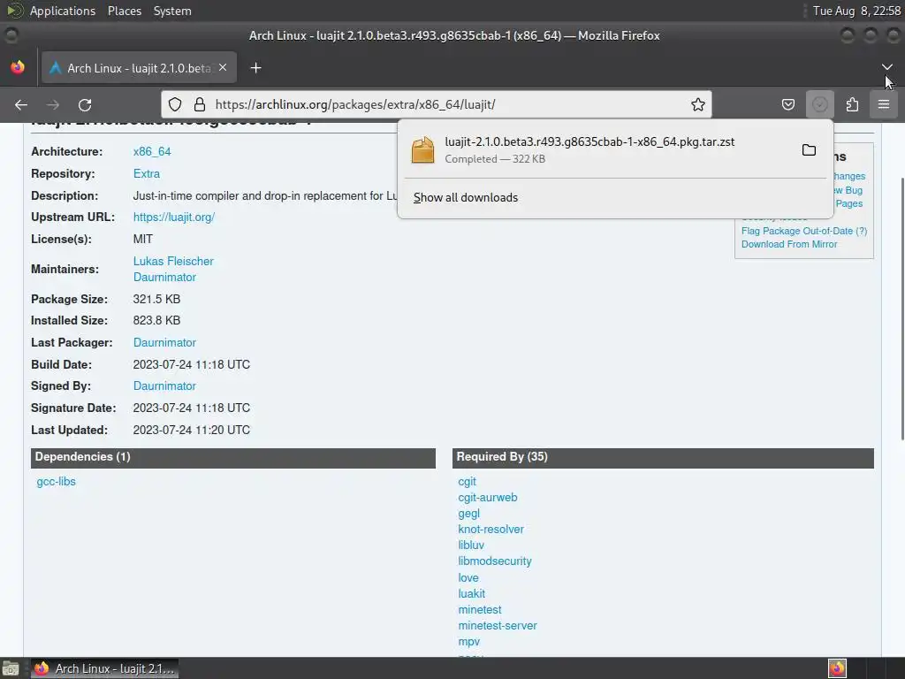905x679 pixels.
Task: Click the Required By (35) header
Action: [663, 457]
